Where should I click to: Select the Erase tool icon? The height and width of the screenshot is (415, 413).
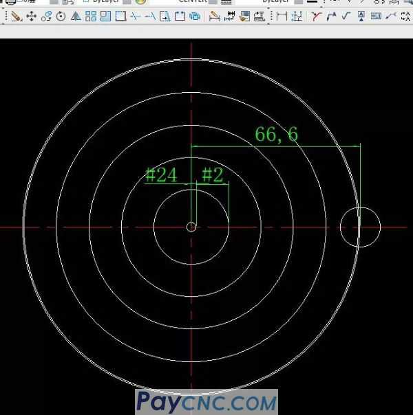[17, 16]
